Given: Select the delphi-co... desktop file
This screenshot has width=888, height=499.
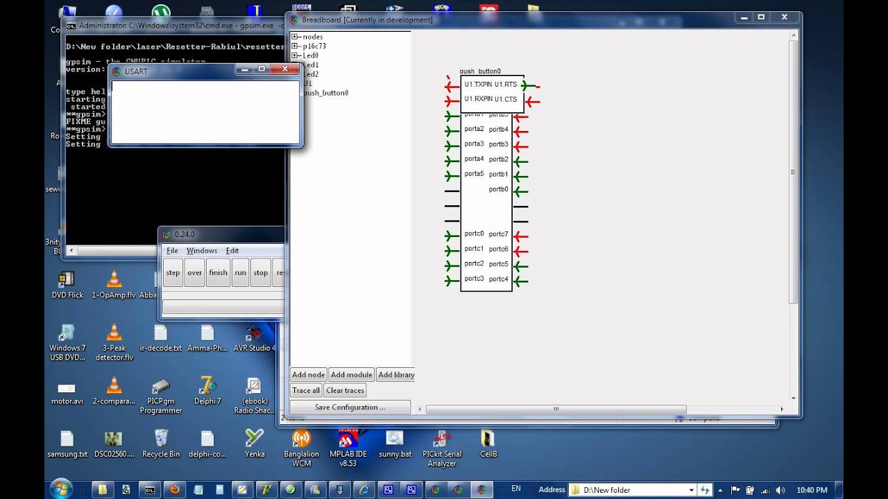Looking at the screenshot, I should point(207,444).
